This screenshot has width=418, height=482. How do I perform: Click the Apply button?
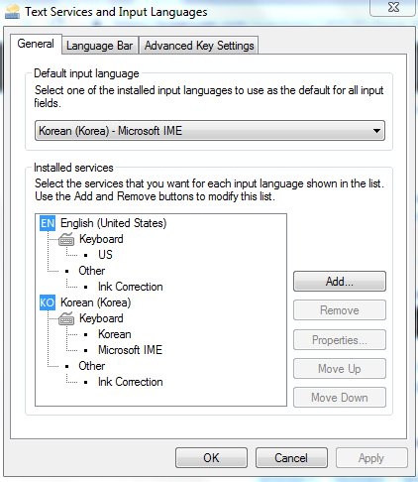coord(371,458)
